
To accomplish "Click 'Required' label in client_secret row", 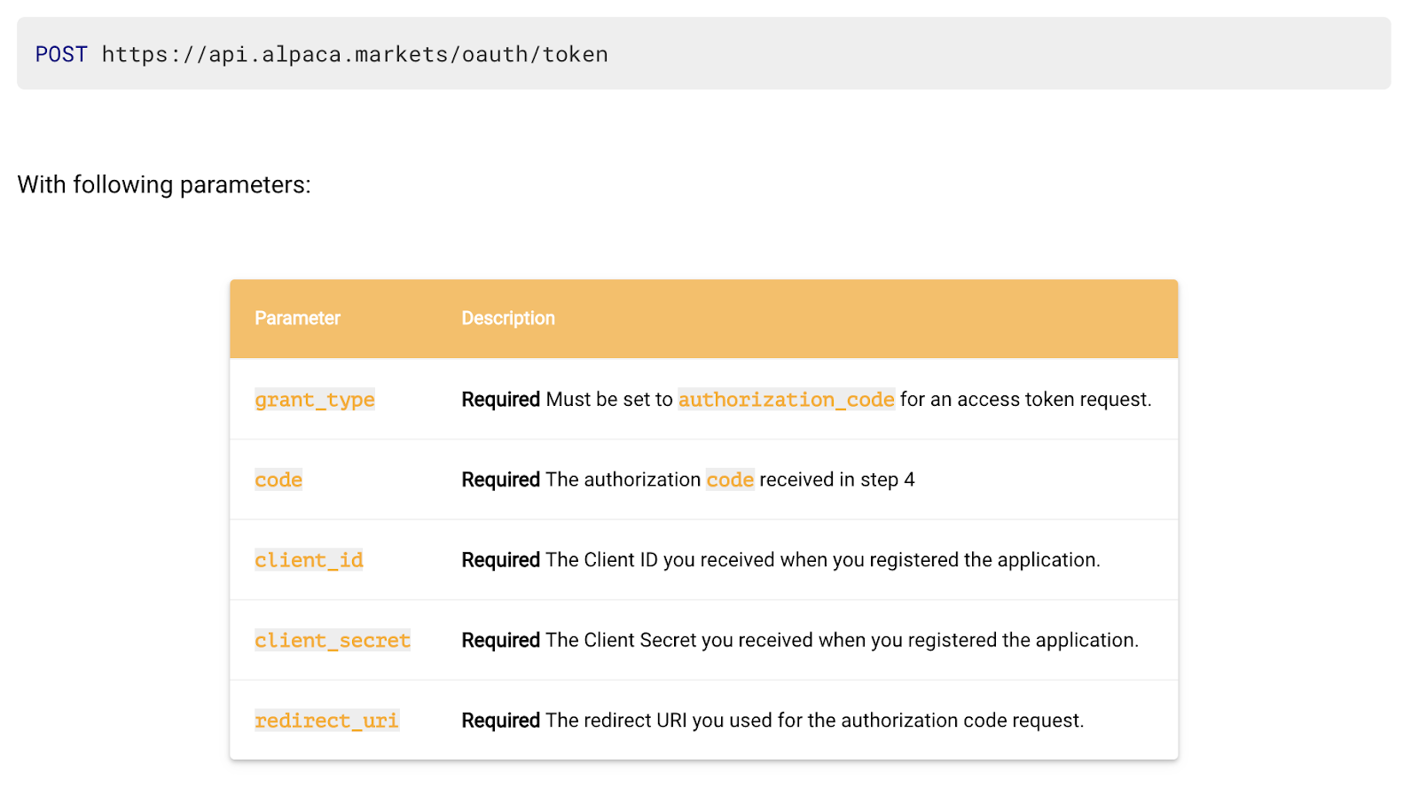I will pos(501,640).
